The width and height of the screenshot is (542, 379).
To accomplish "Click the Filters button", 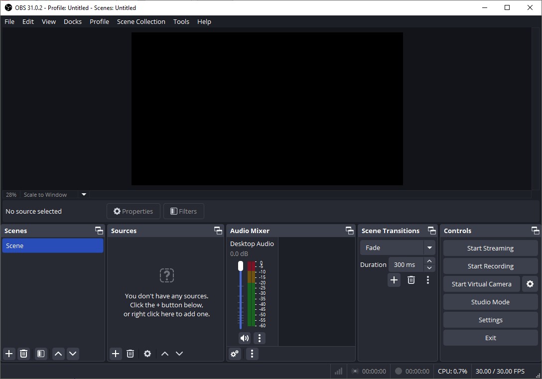I will 183,211.
